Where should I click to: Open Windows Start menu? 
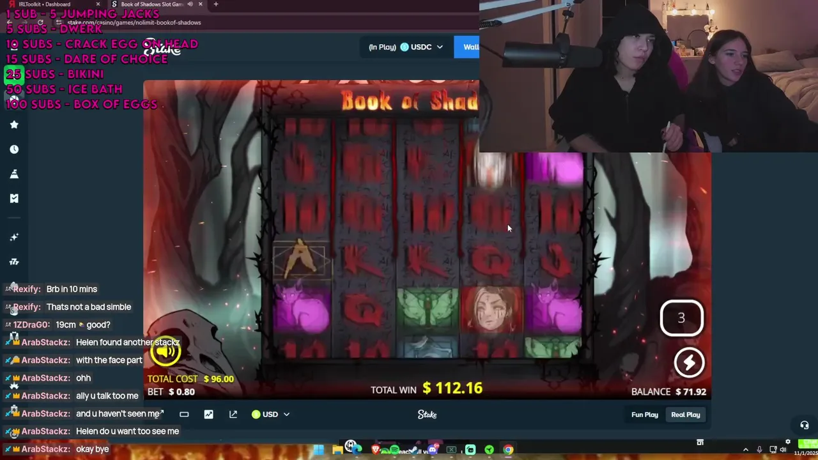318,450
